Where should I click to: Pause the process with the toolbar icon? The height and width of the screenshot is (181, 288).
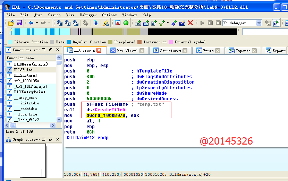pos(210,23)
